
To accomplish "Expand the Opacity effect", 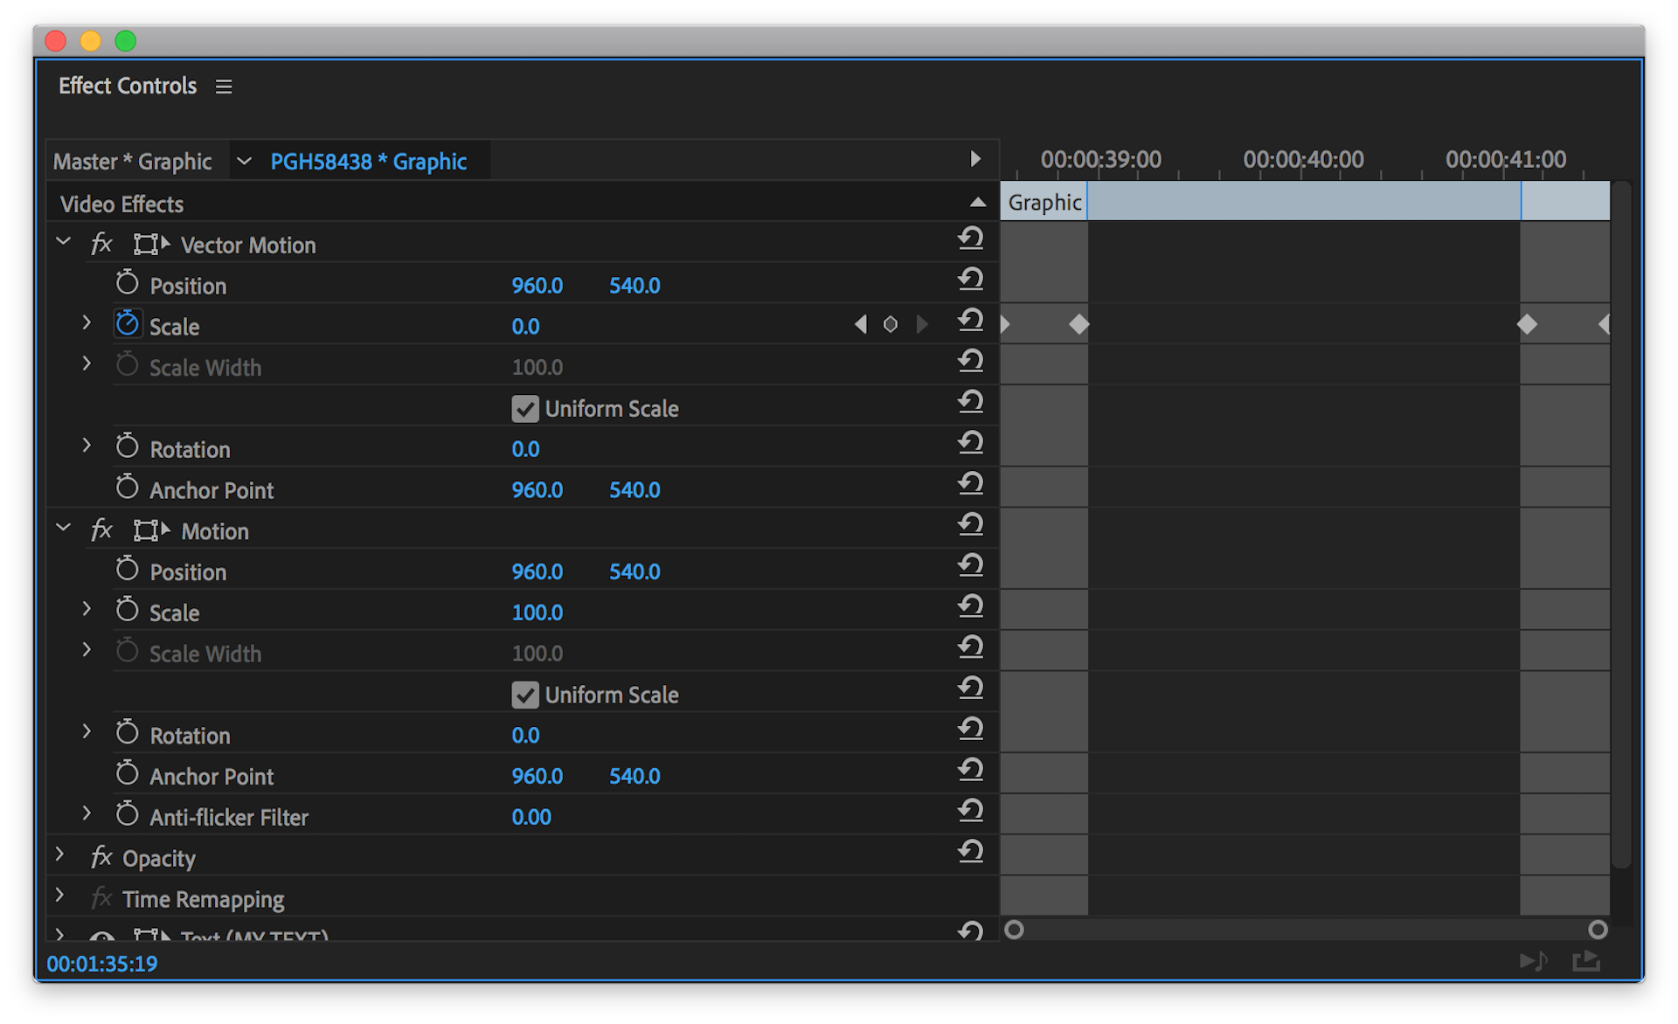I will (60, 855).
